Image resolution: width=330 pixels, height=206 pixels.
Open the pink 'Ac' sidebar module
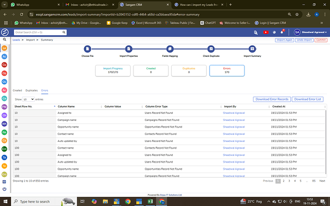point(4,90)
